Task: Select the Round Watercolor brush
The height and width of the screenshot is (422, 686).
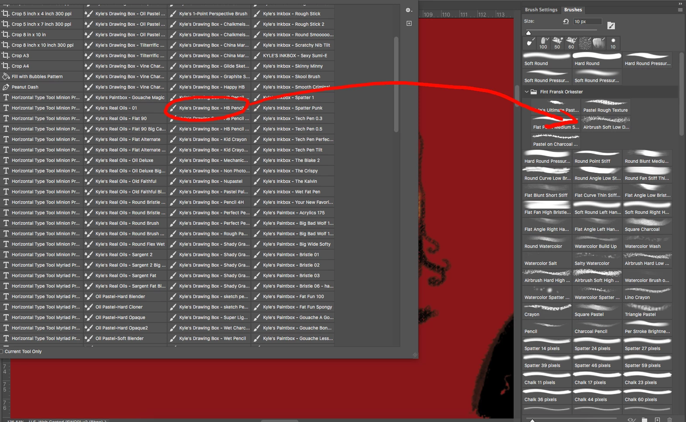Action: [547, 243]
